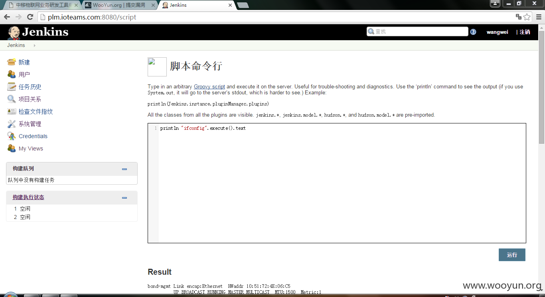Click the browser back arrow
545x297 pixels.
(7, 17)
